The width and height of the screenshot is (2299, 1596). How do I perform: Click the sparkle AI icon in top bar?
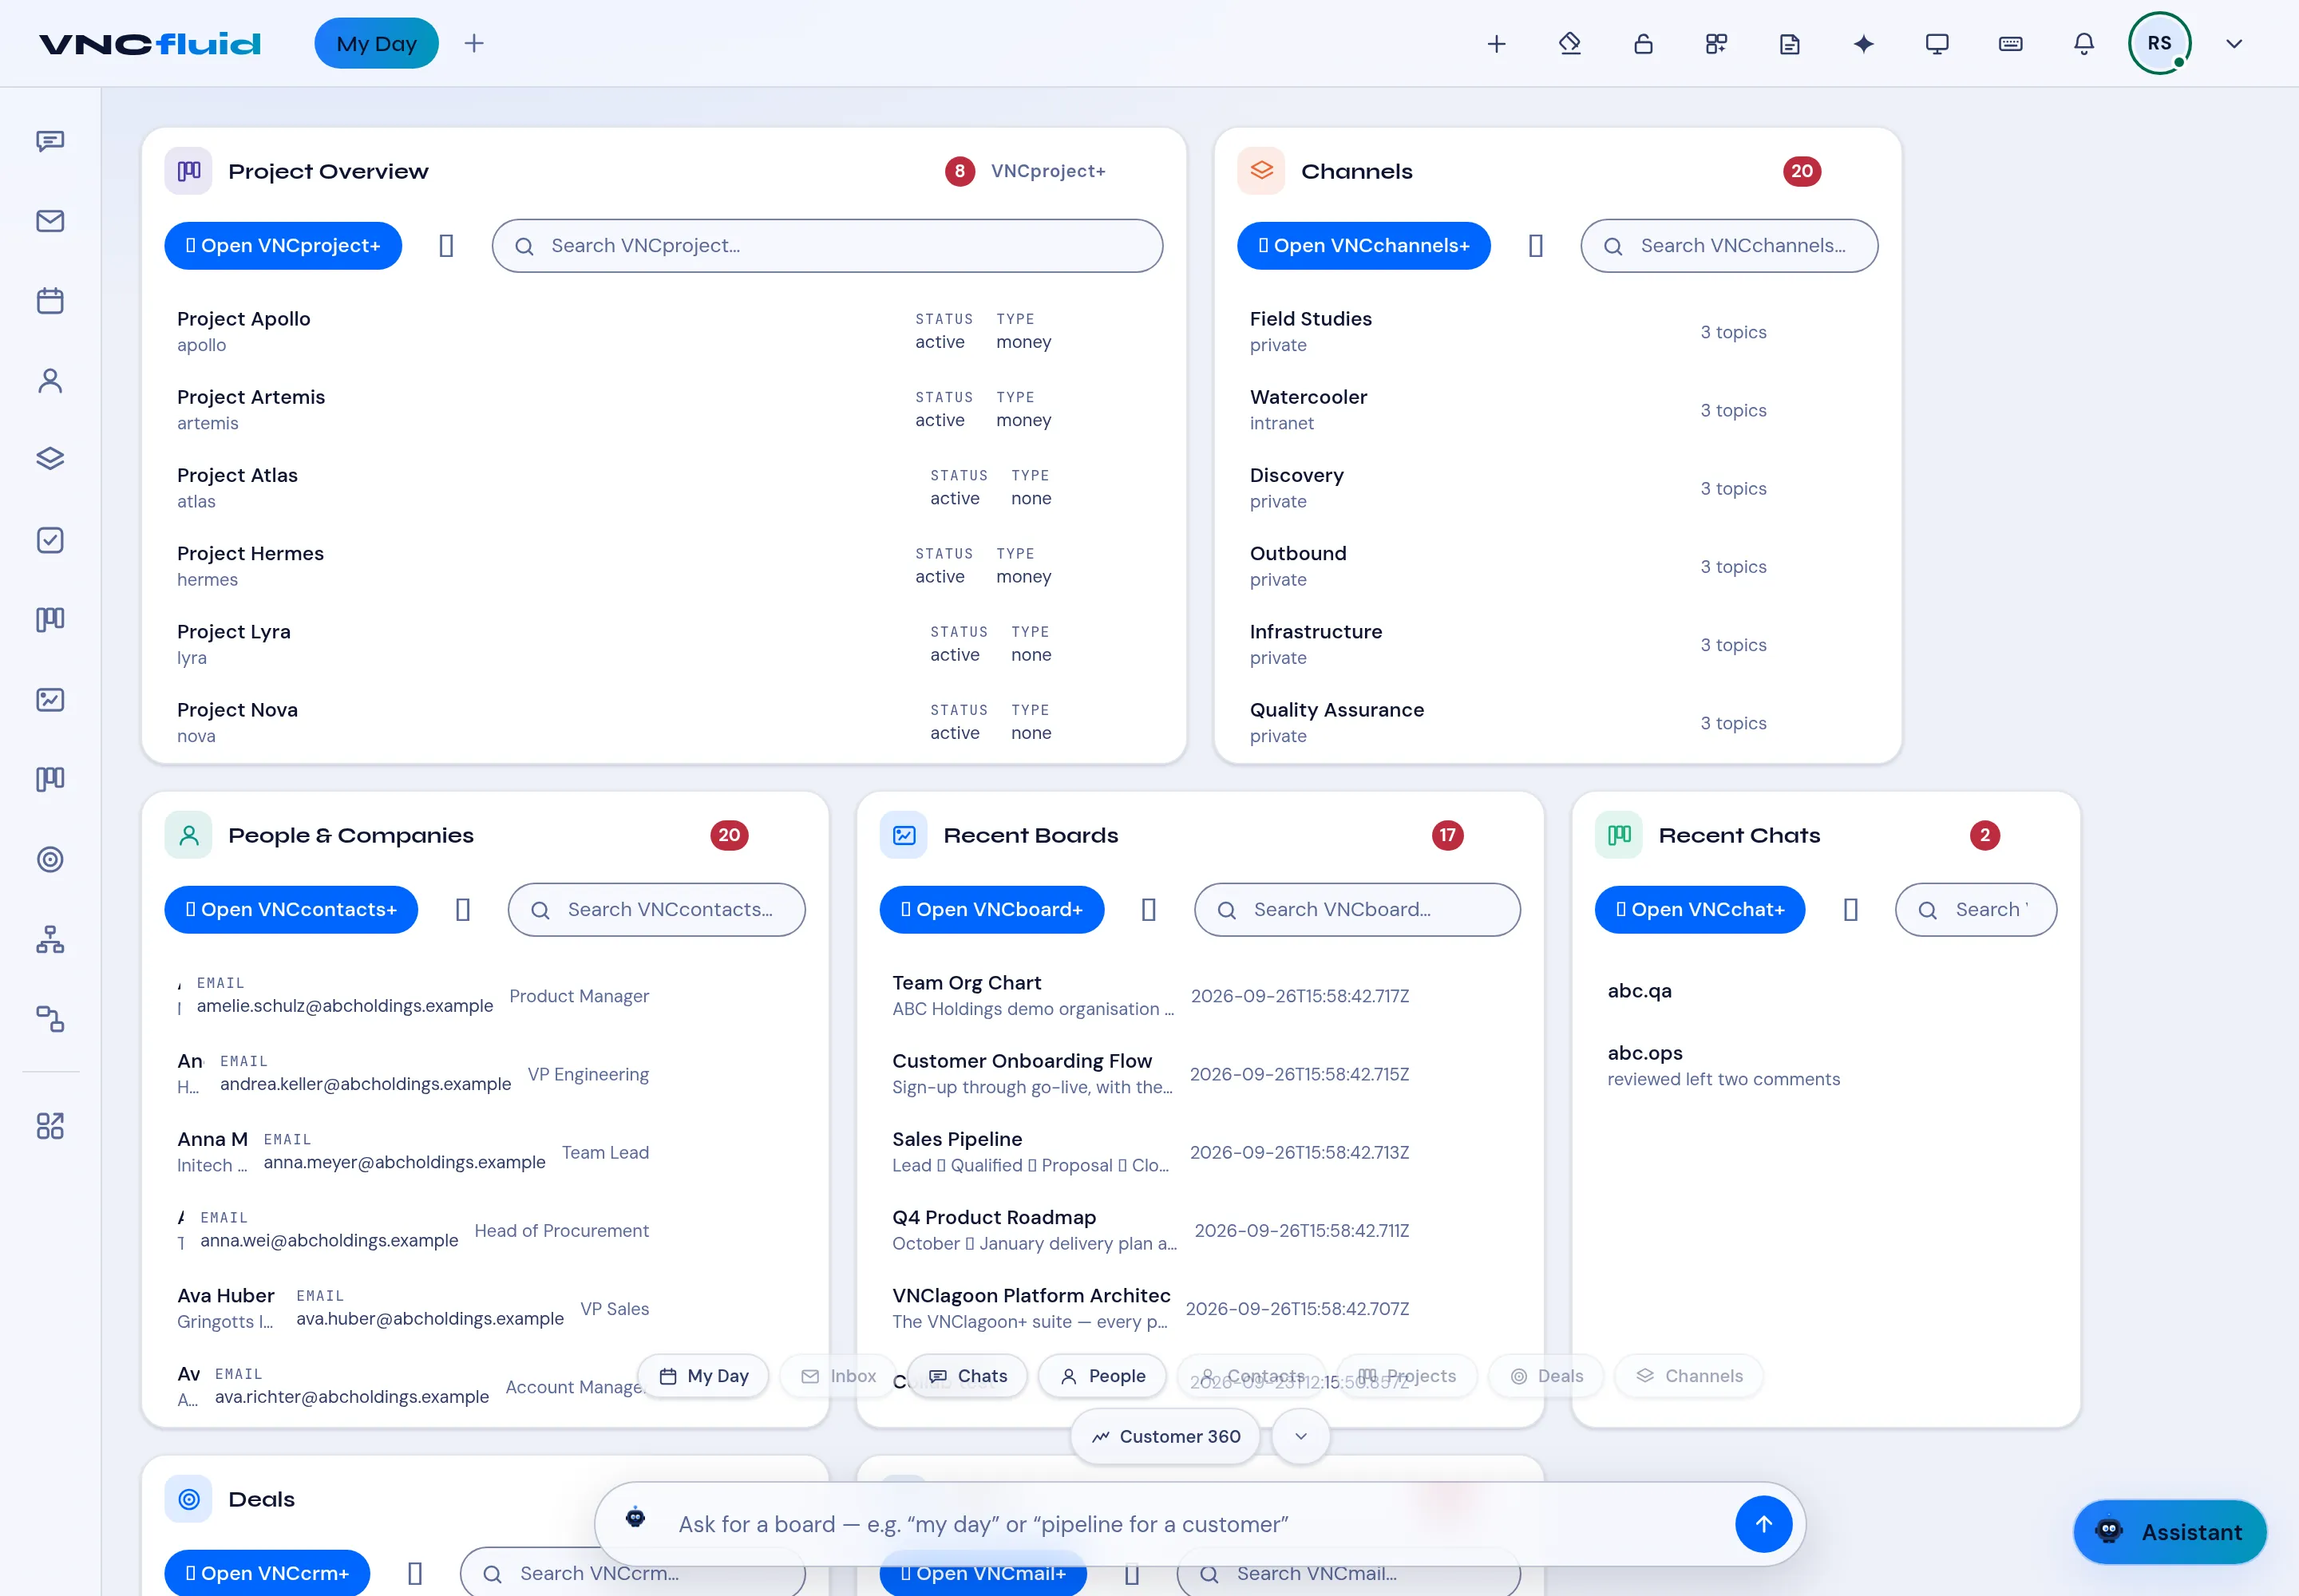pos(1864,44)
